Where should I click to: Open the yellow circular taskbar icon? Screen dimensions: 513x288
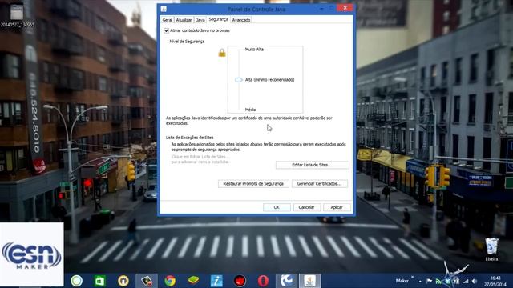(x=123, y=281)
